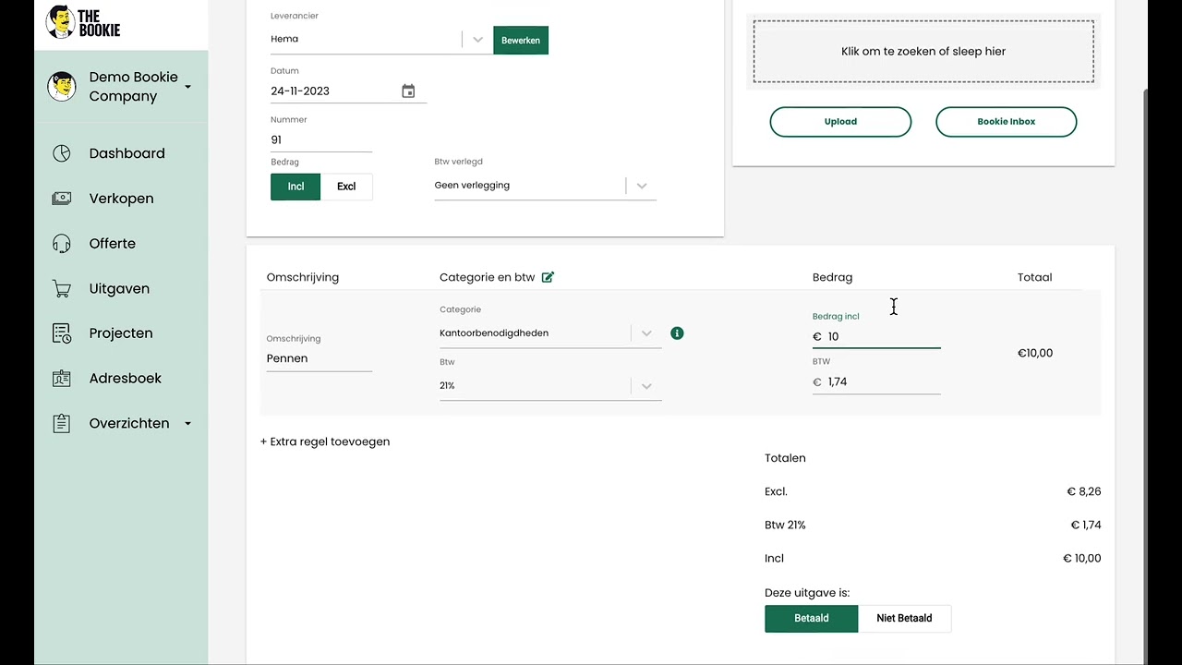Open the Verkopen section
This screenshot has height=665, width=1182.
[122, 199]
